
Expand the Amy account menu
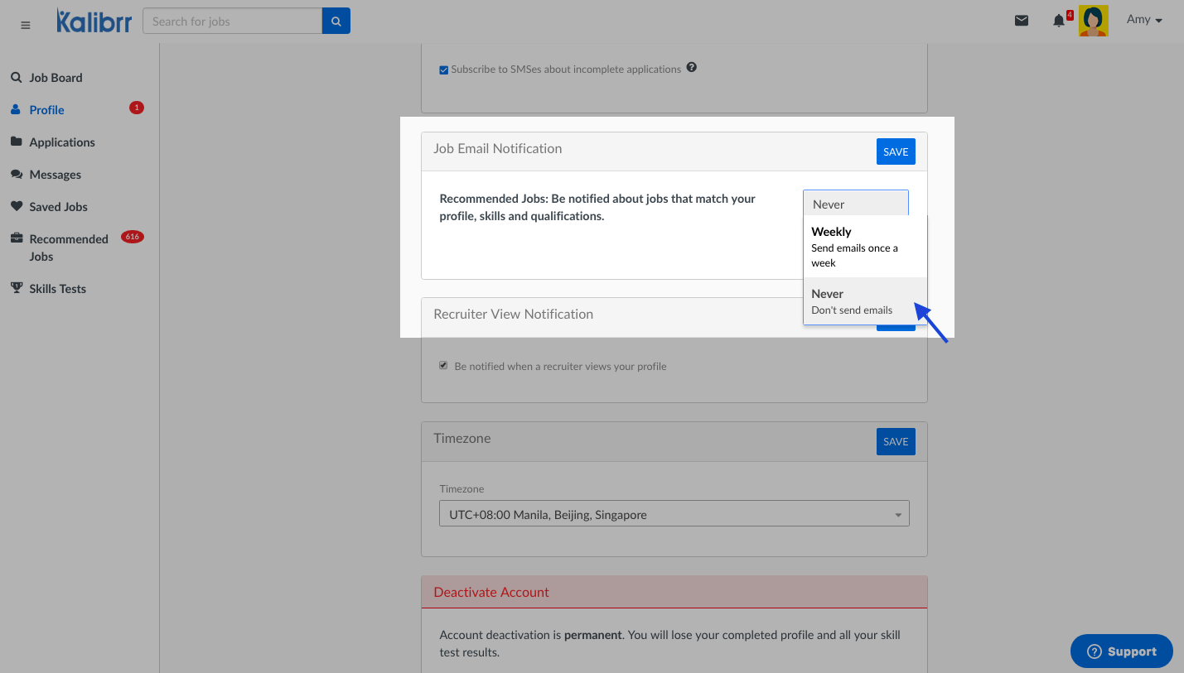point(1144,20)
